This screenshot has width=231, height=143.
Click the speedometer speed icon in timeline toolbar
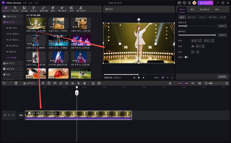(x=55, y=83)
